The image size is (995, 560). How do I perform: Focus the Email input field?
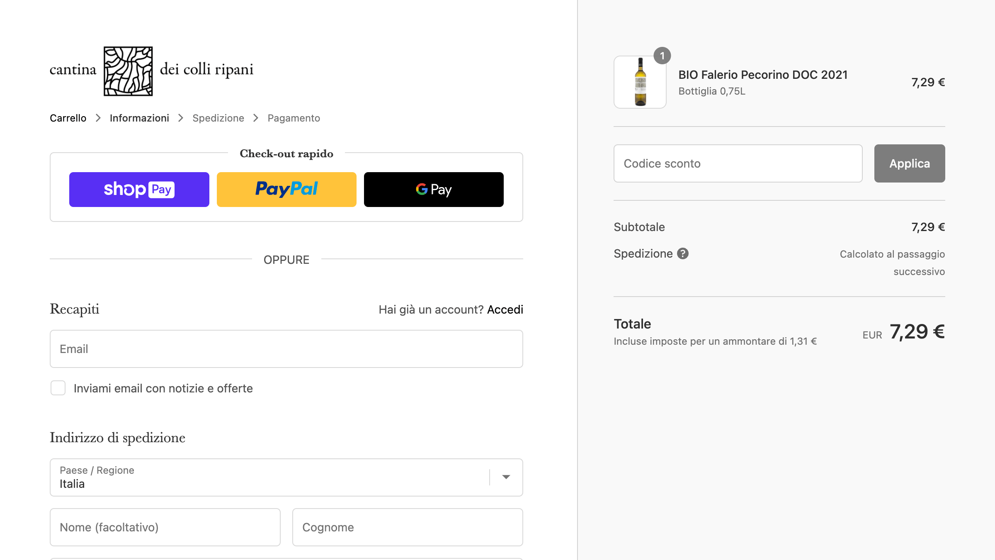click(x=286, y=349)
